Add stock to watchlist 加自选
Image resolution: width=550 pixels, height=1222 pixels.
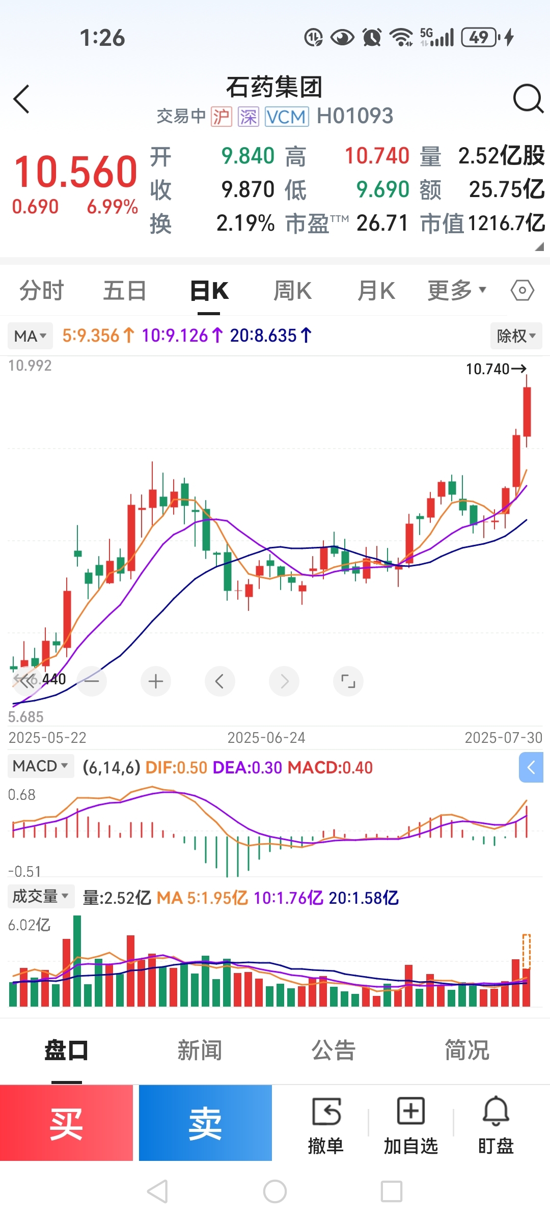(x=410, y=1126)
